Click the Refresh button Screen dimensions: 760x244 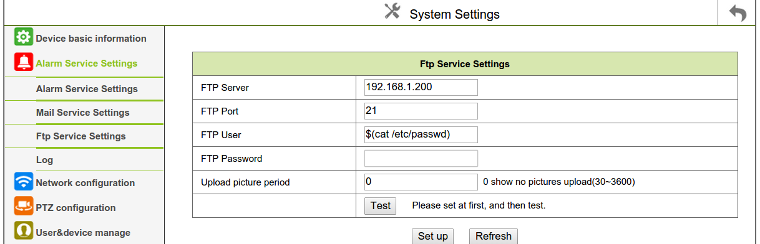pyautogui.click(x=493, y=237)
